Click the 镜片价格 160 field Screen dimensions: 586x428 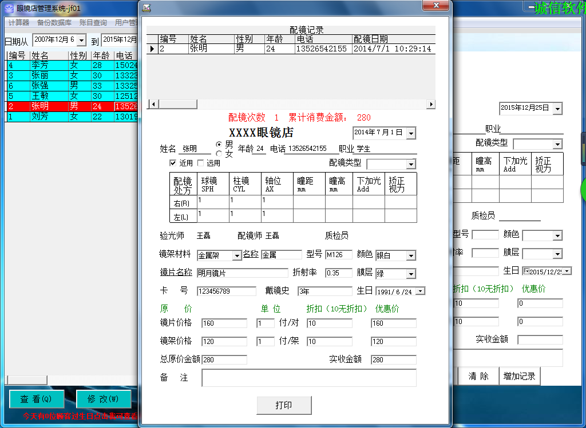pyautogui.click(x=224, y=323)
